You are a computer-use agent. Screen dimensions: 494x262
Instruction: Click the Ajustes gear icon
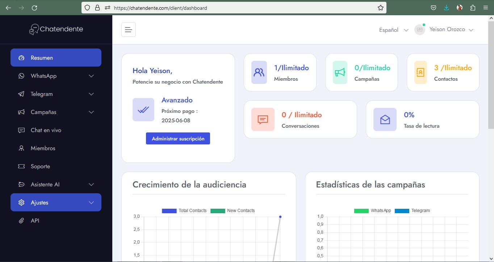(x=21, y=203)
